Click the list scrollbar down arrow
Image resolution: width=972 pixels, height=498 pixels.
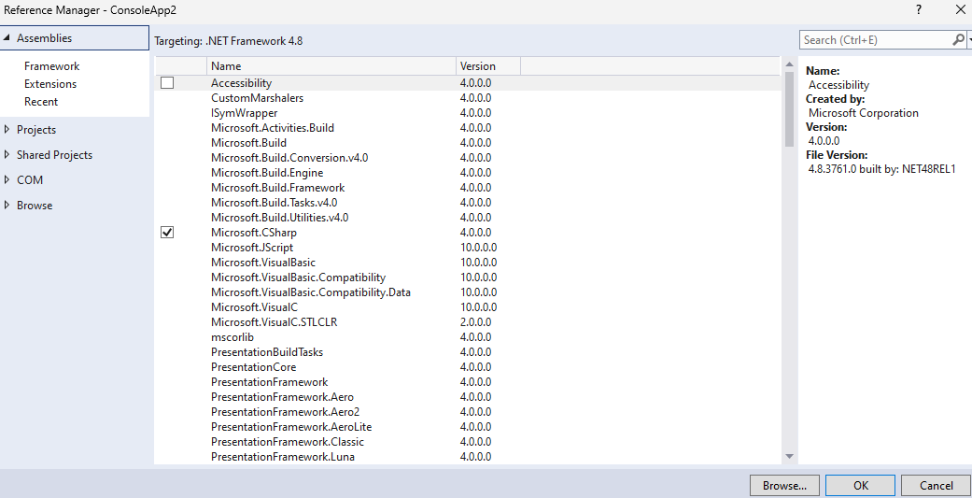coord(789,457)
